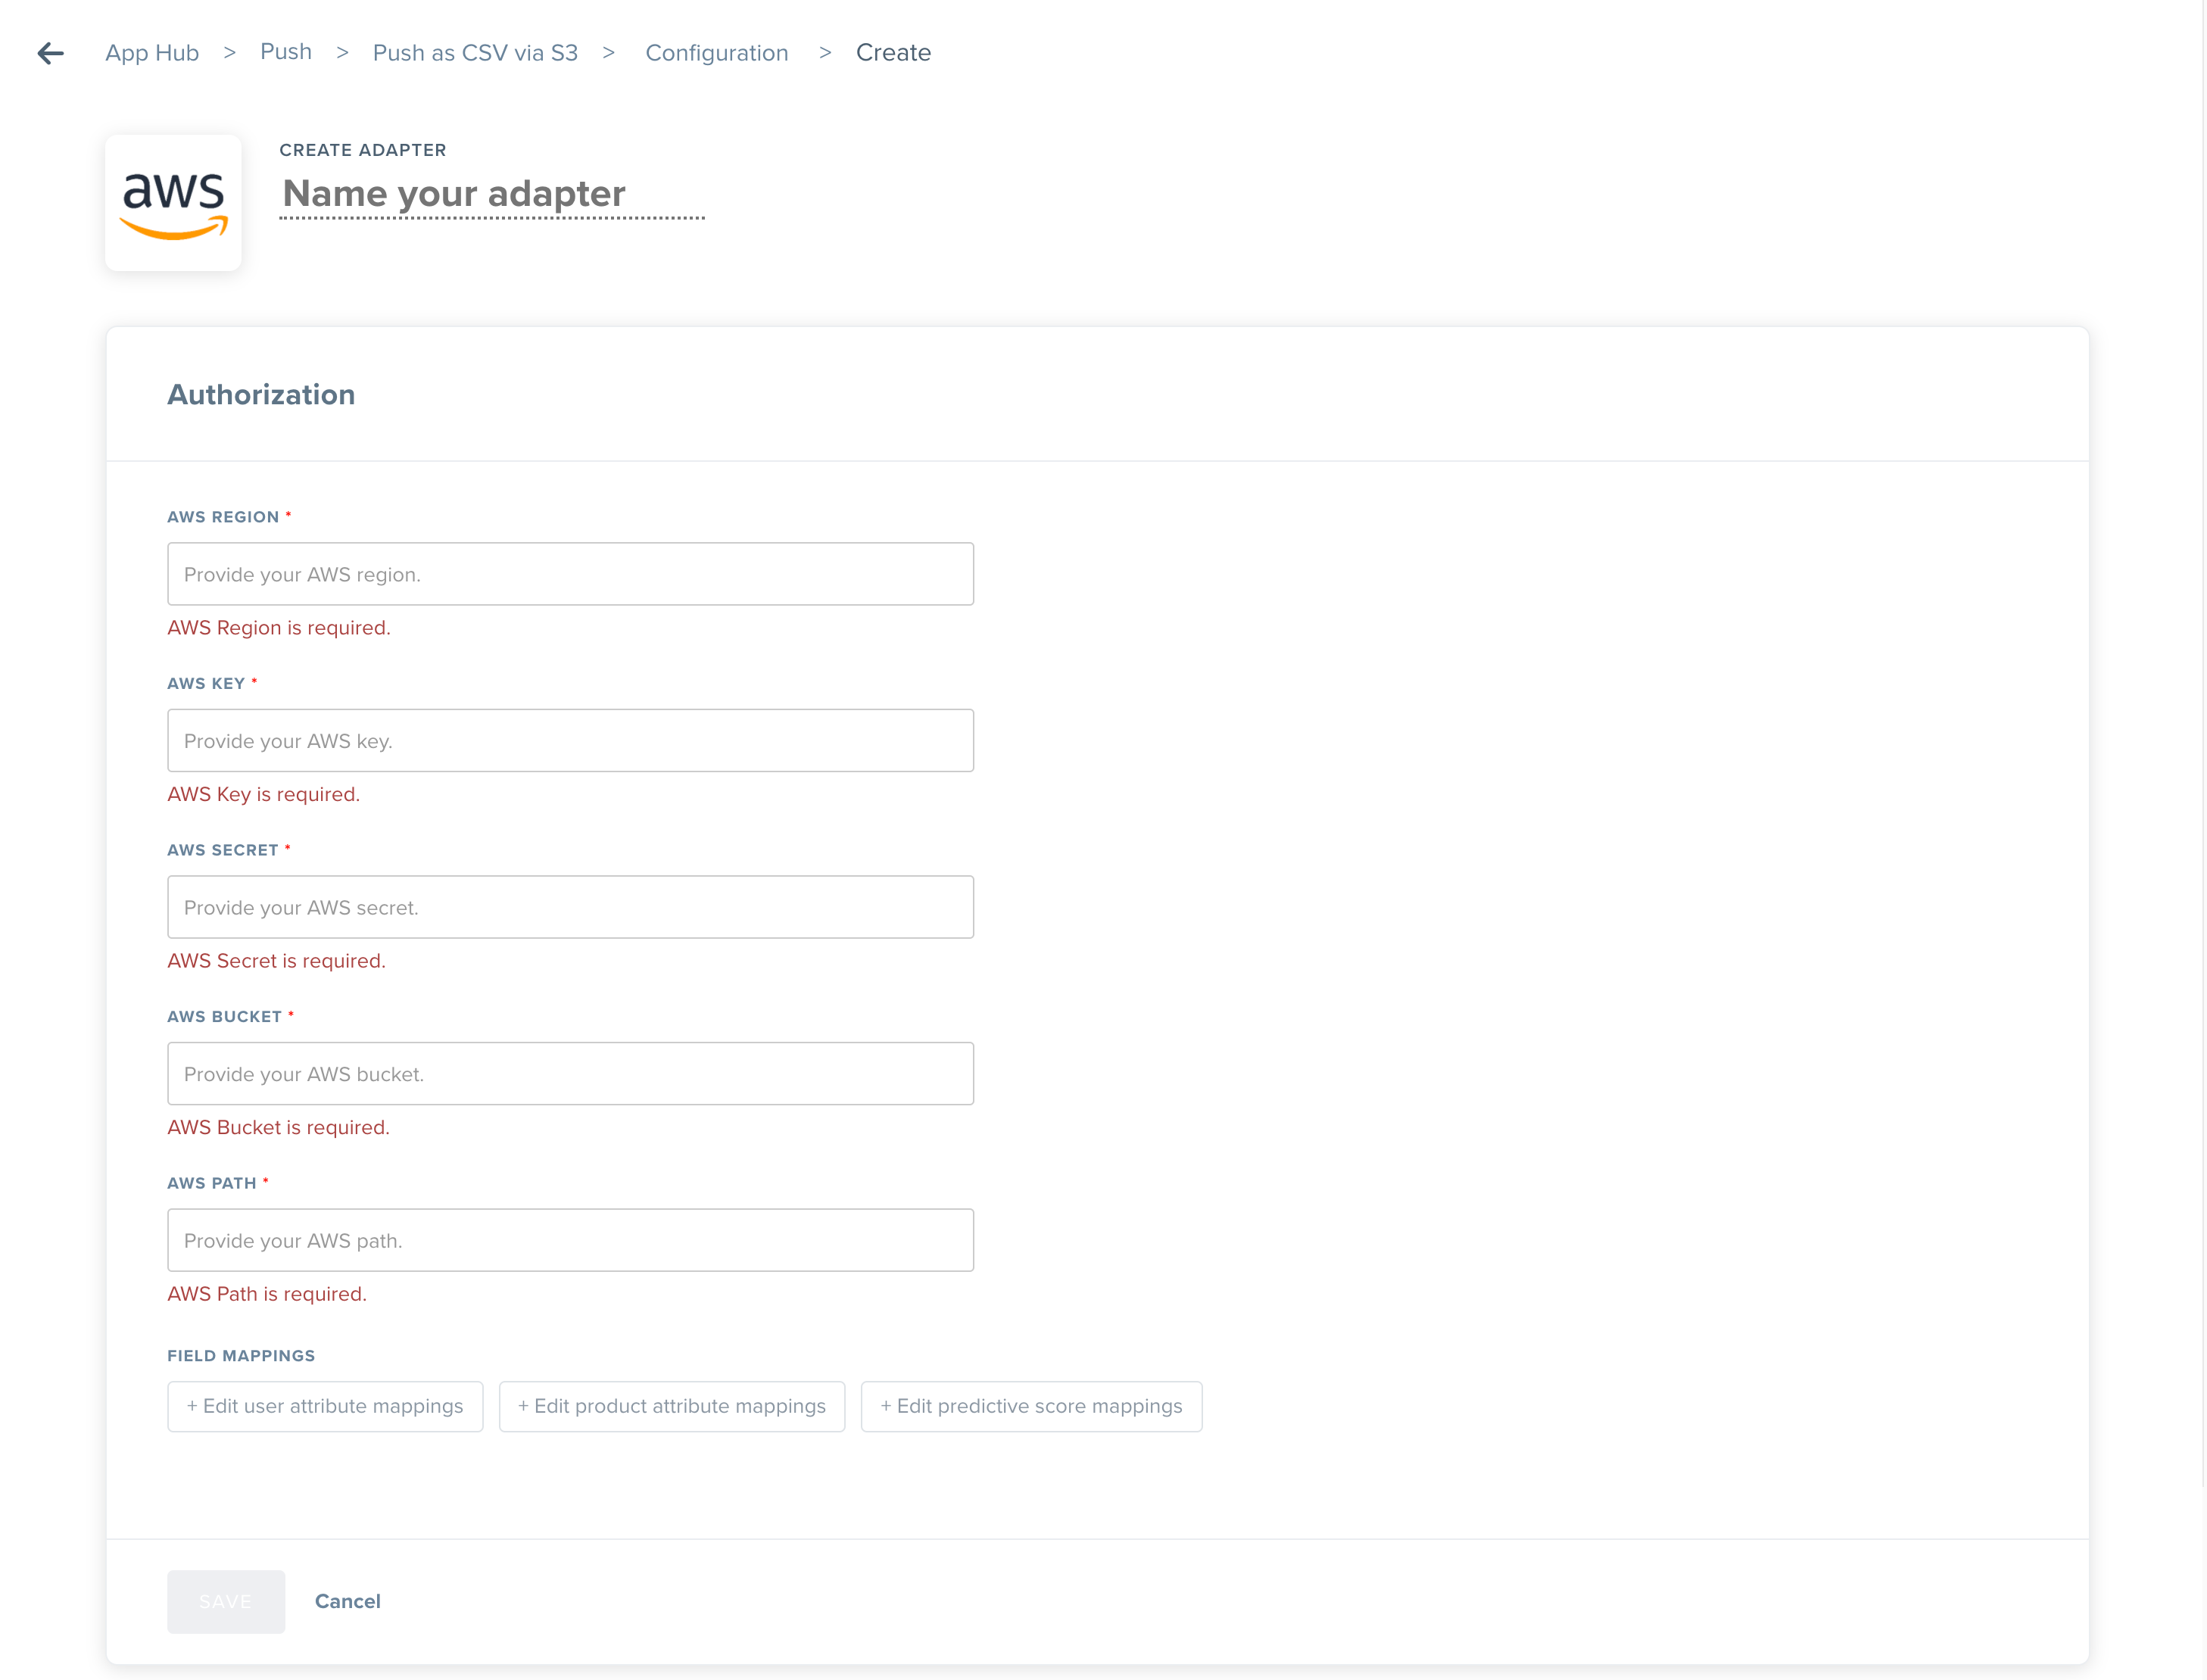
Task: Click the SAVE button
Action: 226,1601
